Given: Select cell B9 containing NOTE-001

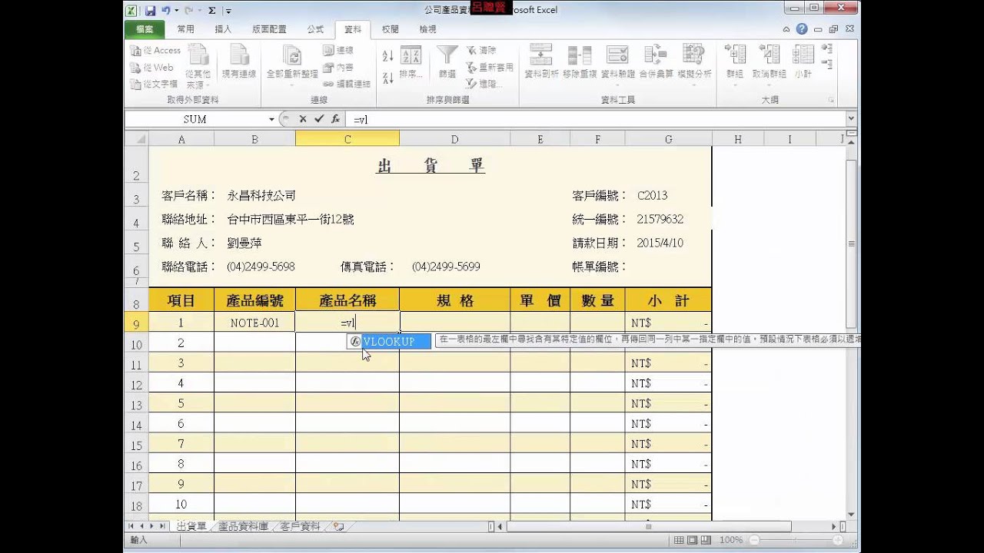Looking at the screenshot, I should pos(254,323).
